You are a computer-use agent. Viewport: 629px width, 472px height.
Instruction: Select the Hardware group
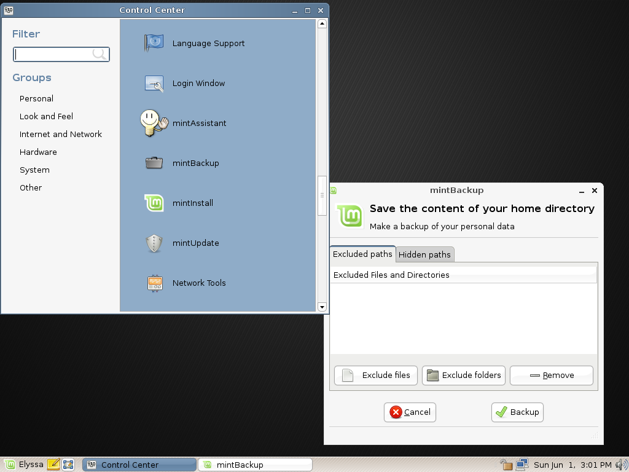tap(38, 152)
